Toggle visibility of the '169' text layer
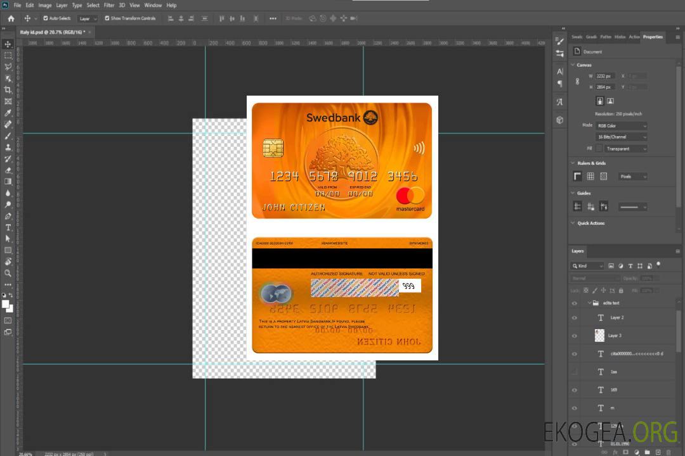This screenshot has height=456, width=685. [575, 390]
